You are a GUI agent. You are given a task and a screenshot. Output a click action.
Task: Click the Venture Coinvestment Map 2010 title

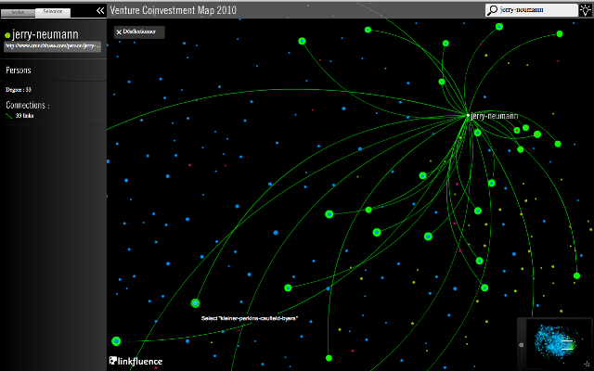pyautogui.click(x=174, y=10)
